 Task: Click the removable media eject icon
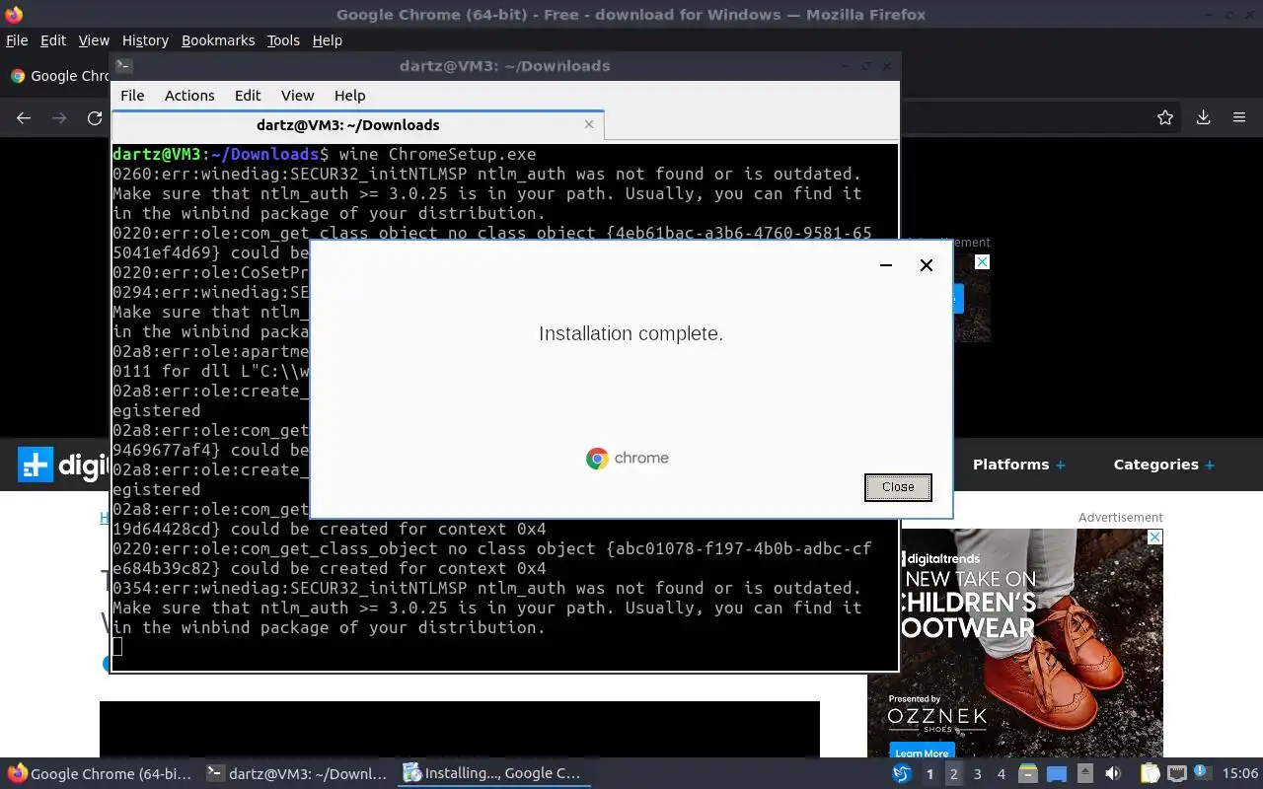1085,774
